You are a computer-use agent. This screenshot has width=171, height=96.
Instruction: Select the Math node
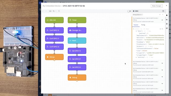click(x=77, y=41)
